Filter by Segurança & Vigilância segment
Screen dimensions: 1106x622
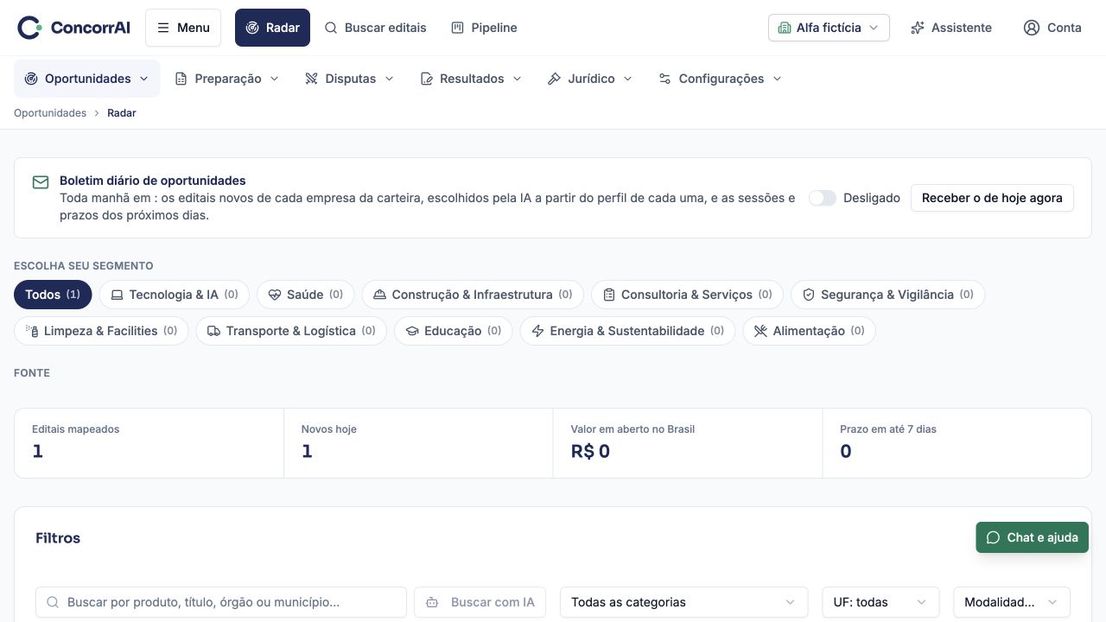coord(888,295)
